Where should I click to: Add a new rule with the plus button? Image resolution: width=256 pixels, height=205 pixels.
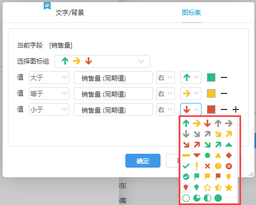(x=236, y=109)
